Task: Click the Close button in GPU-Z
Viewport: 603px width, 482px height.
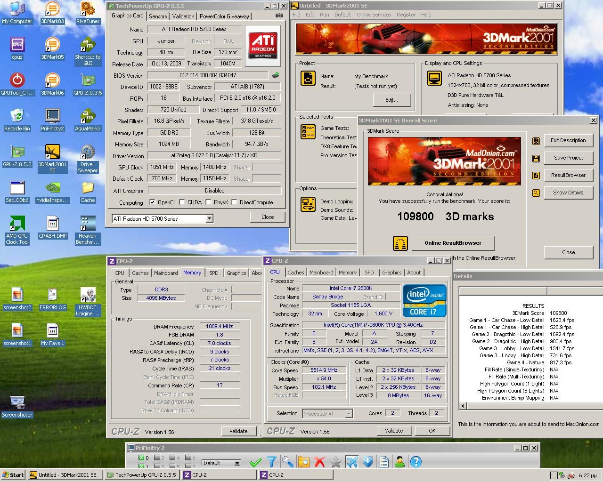Action: coord(268,217)
